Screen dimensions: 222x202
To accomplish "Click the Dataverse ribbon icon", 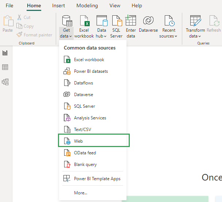I will pos(148,20).
